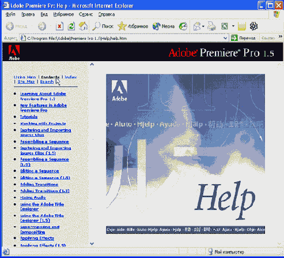284x258 pixels.
Task: Click the address URL field
Action: click(124, 38)
